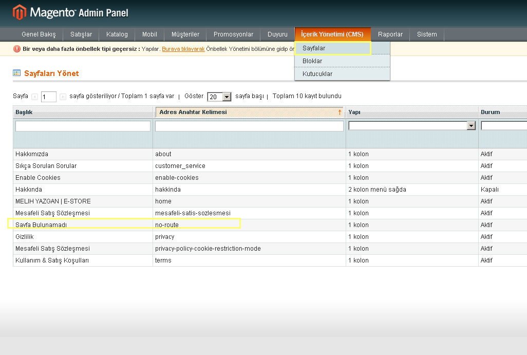Viewport: 527px width, 355px height.
Task: Open the Sistem menu
Action: (x=427, y=34)
